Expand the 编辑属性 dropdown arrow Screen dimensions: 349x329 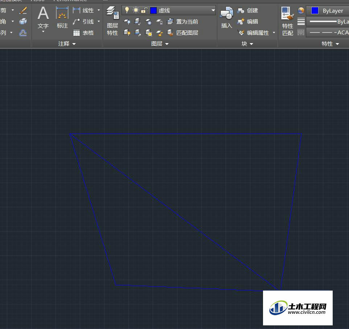274,33
